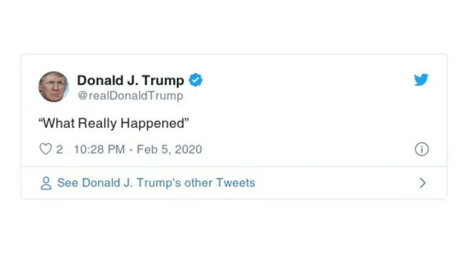Click the year 2020 in the timestamp
This screenshot has height=262, width=468.
coord(187,149)
